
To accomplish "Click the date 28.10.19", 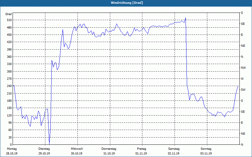I will (12, 154).
